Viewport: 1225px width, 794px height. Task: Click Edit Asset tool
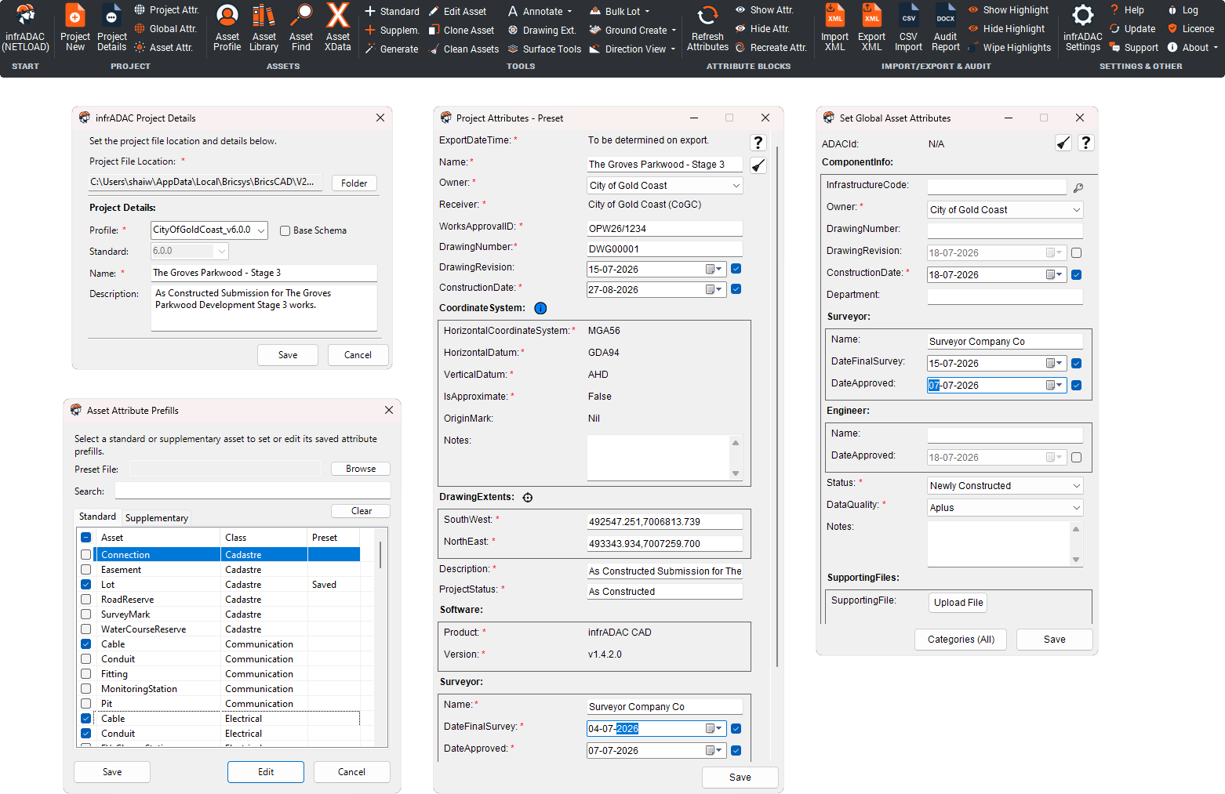pos(457,11)
